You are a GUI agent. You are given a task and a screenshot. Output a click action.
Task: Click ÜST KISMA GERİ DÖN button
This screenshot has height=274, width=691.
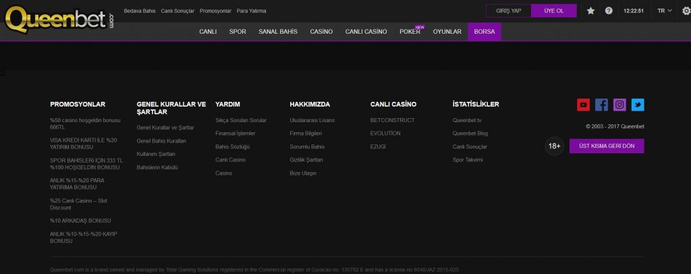point(607,146)
